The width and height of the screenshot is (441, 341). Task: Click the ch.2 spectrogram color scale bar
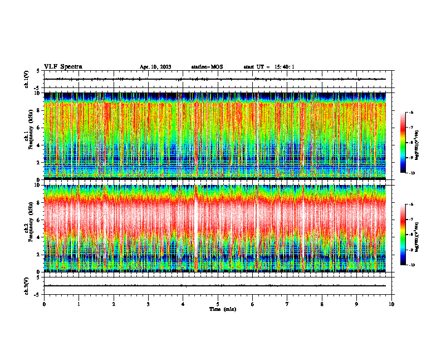coord(403,235)
